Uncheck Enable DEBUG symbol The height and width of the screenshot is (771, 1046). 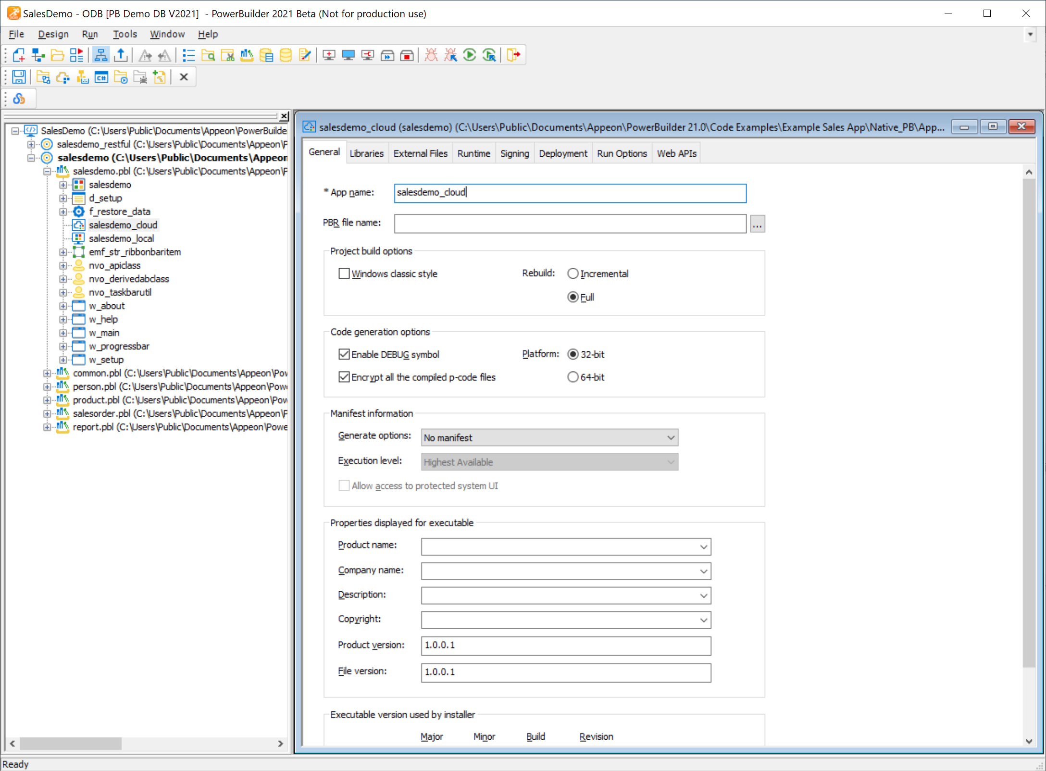coord(344,355)
